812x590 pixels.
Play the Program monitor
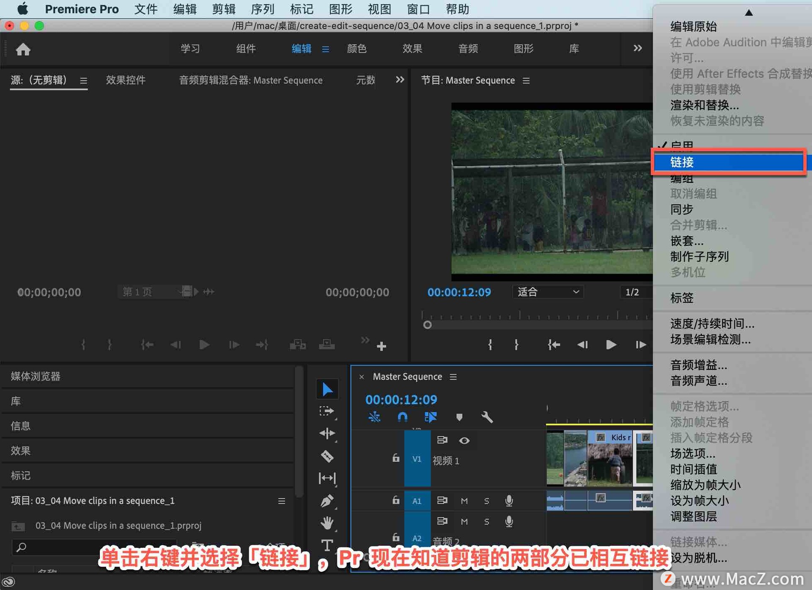tap(611, 345)
